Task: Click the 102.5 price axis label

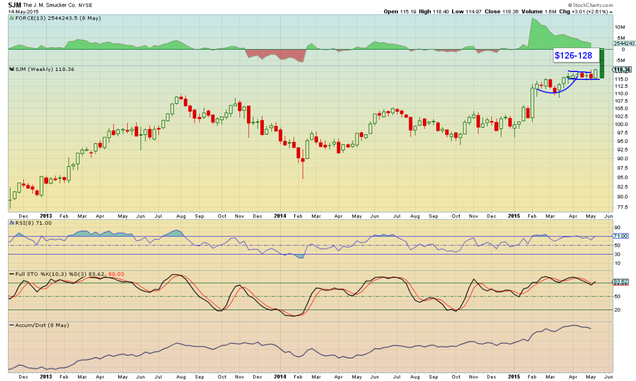Action: pyautogui.click(x=621, y=116)
